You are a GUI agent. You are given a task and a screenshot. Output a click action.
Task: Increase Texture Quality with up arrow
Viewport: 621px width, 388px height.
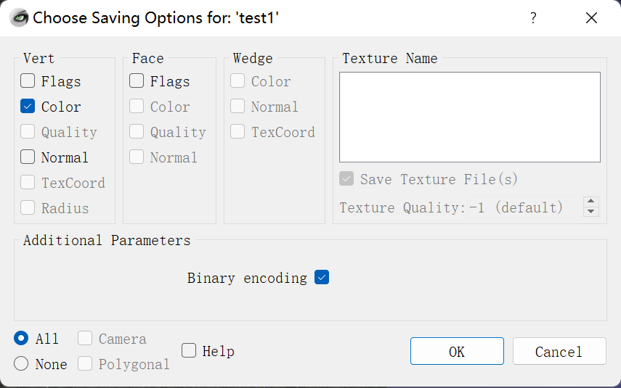pos(591,202)
